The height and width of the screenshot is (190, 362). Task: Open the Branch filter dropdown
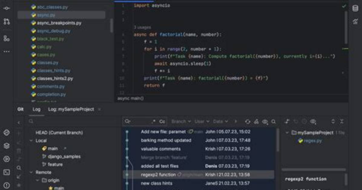(x=181, y=121)
